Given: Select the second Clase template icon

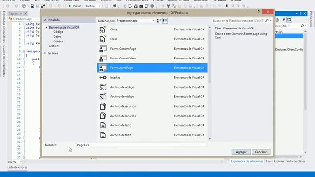Looking at the screenshot, I should (103, 39).
